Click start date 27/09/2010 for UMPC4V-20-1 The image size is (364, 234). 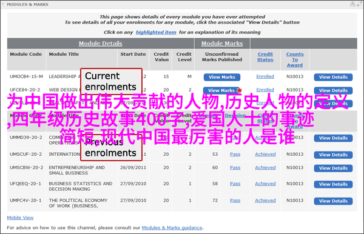tap(133, 201)
